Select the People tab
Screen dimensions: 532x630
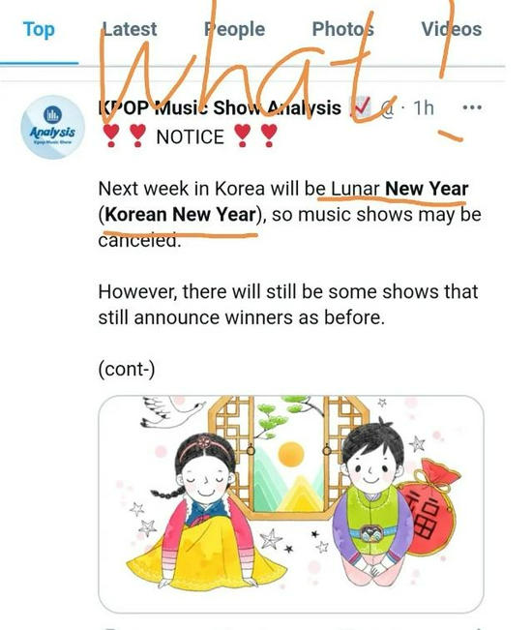[x=234, y=30]
